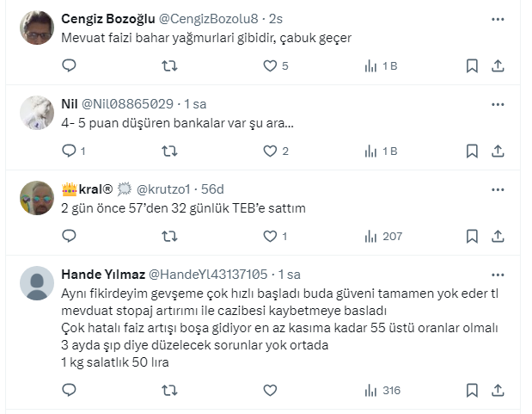View analytics on Nil's tweet

coord(371,151)
